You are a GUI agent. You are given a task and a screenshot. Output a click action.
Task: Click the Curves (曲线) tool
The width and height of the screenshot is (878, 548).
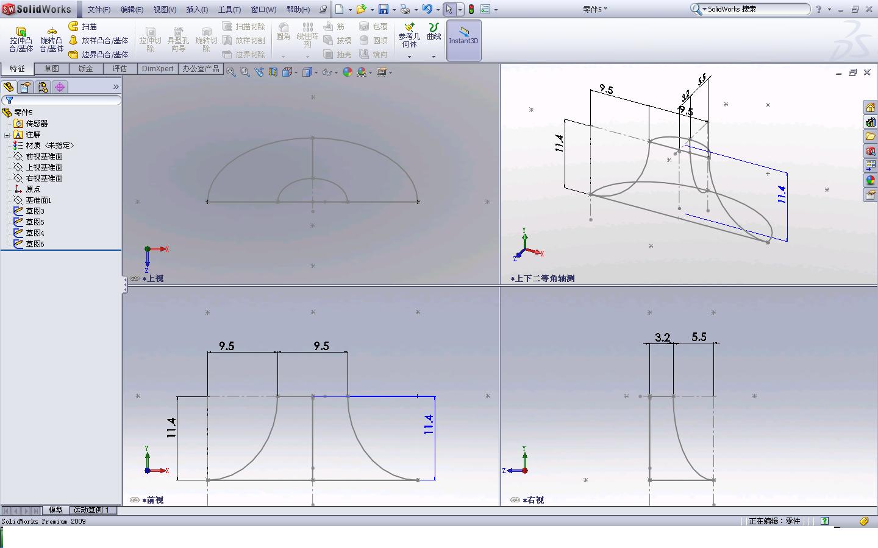click(434, 32)
